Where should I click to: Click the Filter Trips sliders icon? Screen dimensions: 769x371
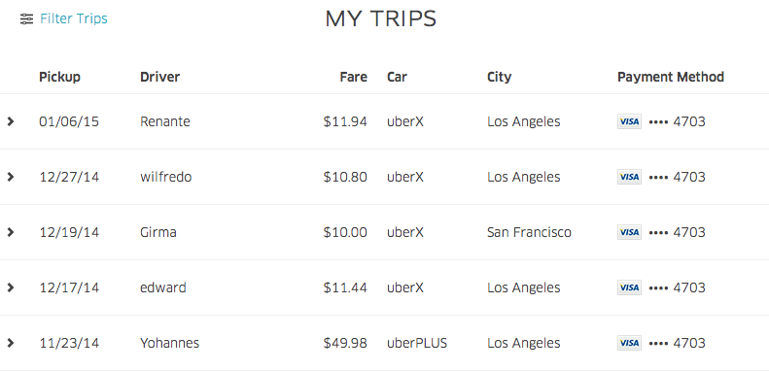[x=26, y=19]
